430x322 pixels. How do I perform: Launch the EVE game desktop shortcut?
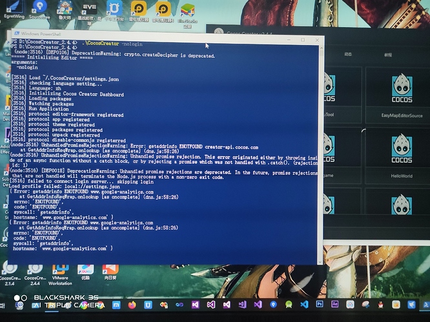pyautogui.click(x=89, y=14)
